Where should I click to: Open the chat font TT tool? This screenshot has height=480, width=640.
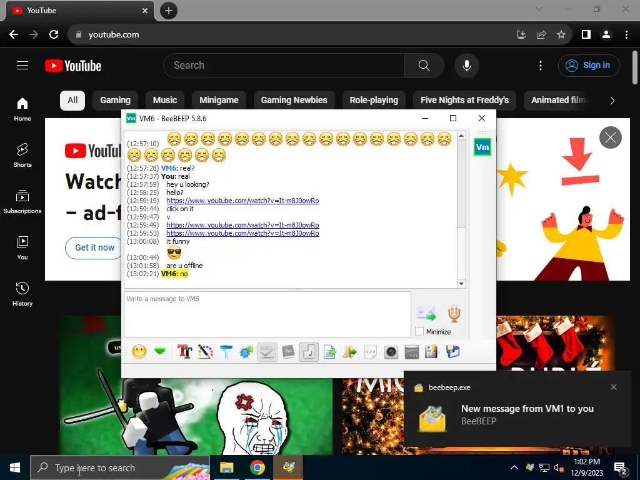coord(184,351)
